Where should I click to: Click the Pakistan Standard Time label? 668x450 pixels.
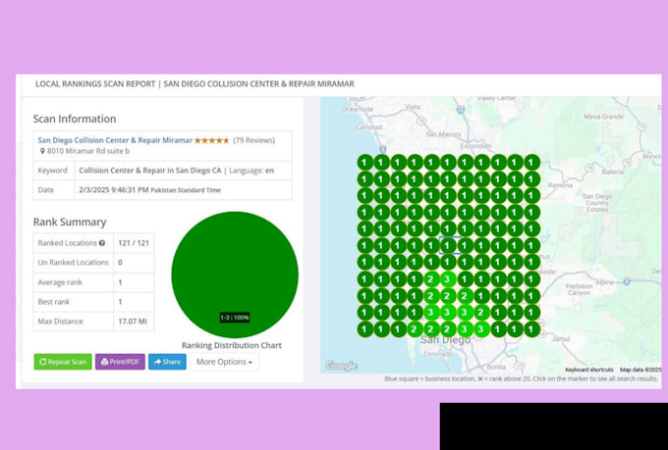pos(186,190)
